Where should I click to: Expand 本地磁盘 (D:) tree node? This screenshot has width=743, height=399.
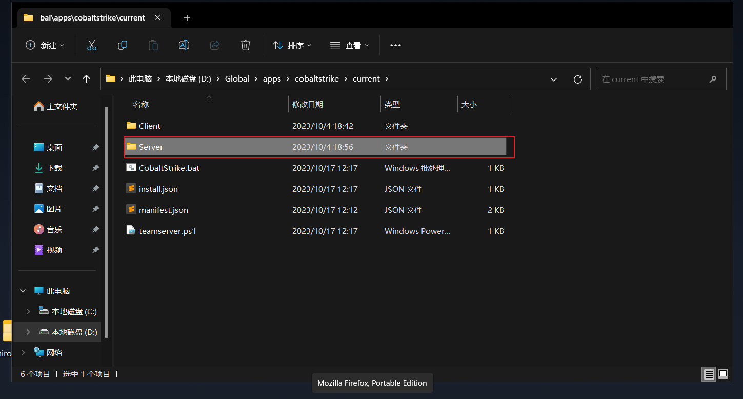point(28,332)
